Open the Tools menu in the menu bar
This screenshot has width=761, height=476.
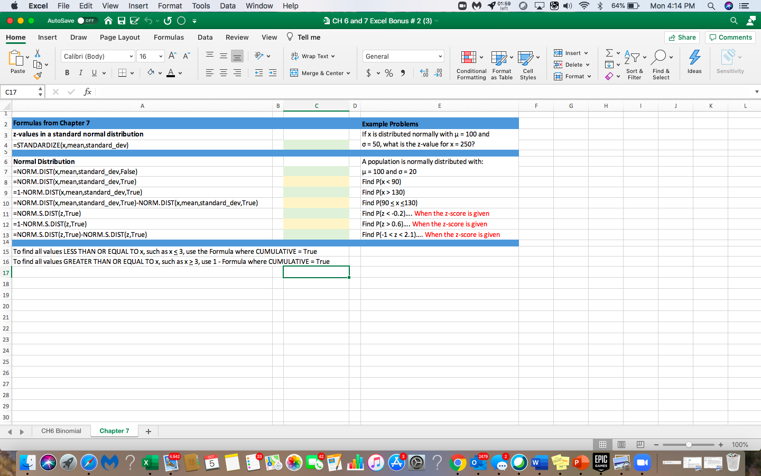(201, 6)
